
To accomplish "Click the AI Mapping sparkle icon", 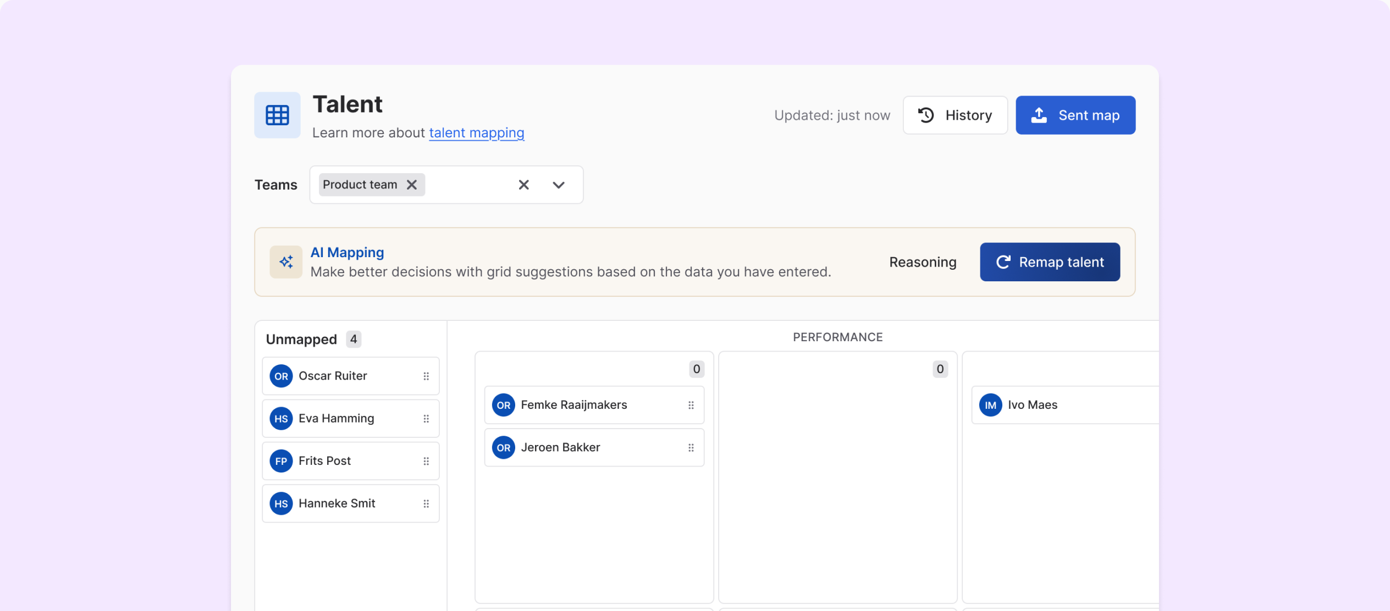I will 286,262.
